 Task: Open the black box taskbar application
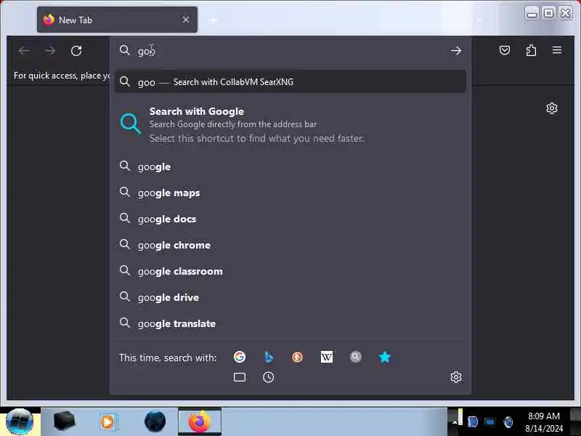pos(64,421)
